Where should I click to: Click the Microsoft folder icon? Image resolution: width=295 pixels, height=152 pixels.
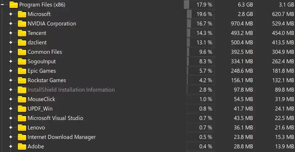point(22,14)
